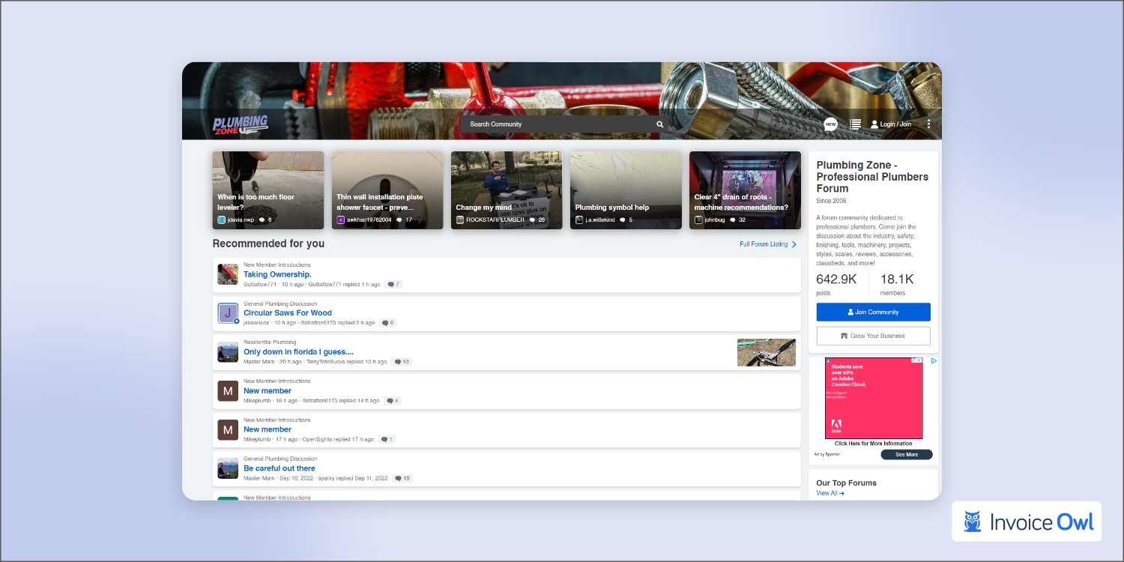Click Residential Plumbing category label

click(x=270, y=342)
